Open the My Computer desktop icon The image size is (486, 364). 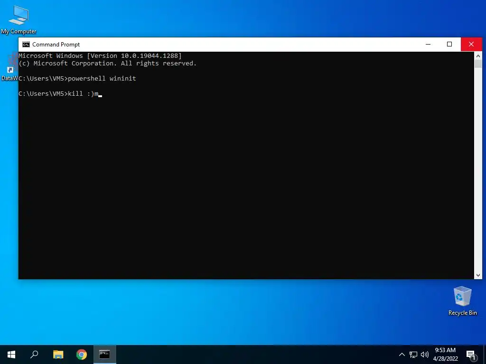point(19,20)
